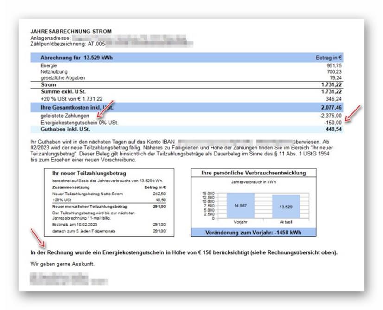Click the Vorjahr bar showing 14.987
Viewport: 383px width, 310px height.
tap(241, 206)
